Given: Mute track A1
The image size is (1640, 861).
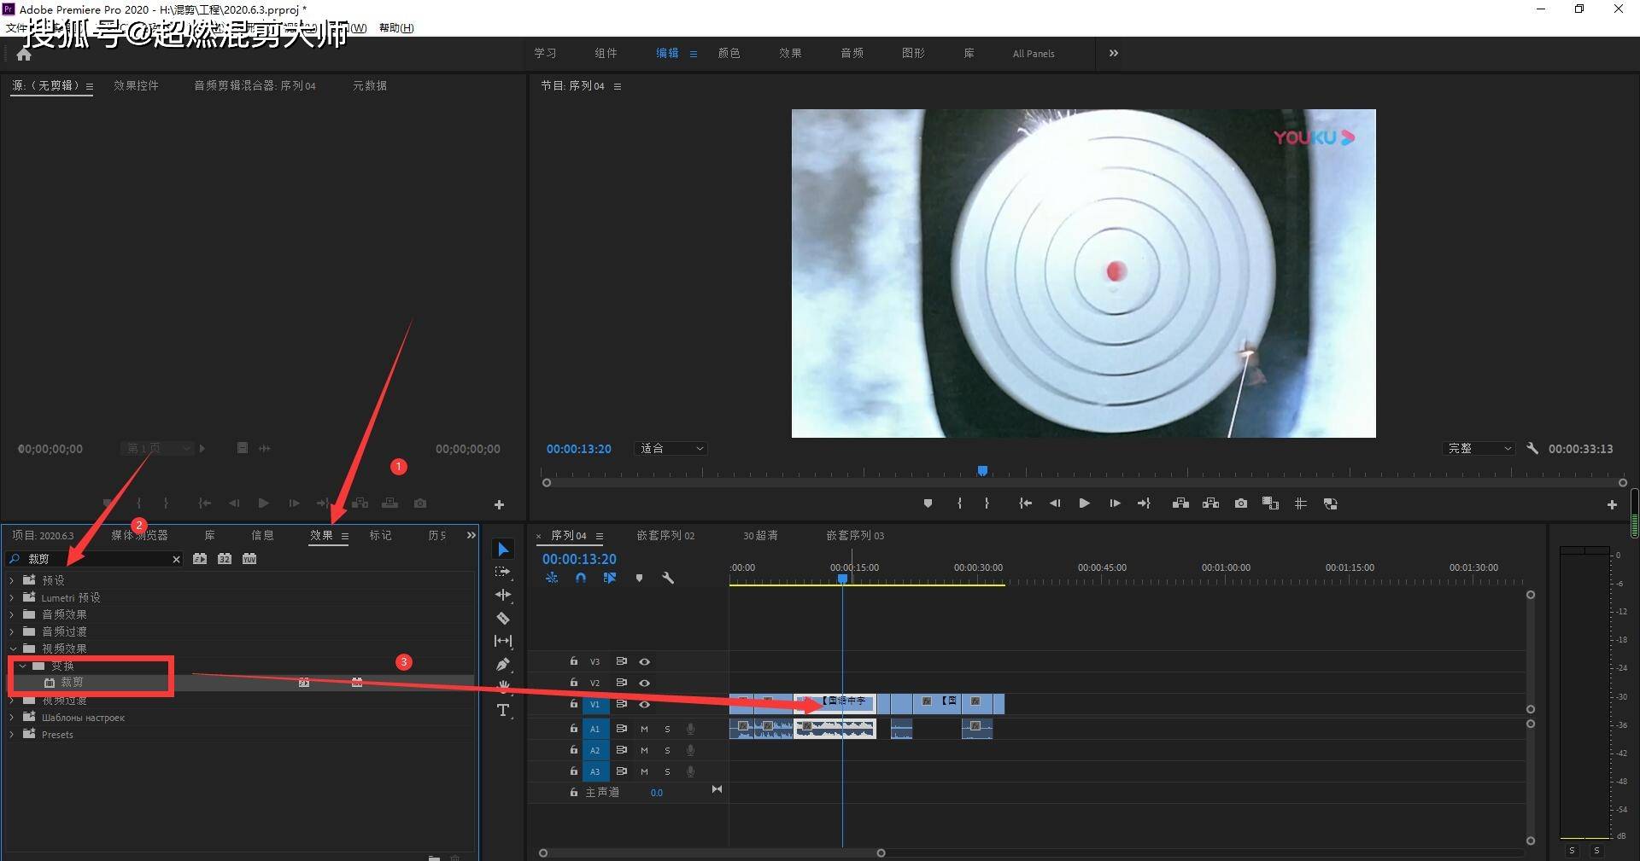Looking at the screenshot, I should pos(644,729).
